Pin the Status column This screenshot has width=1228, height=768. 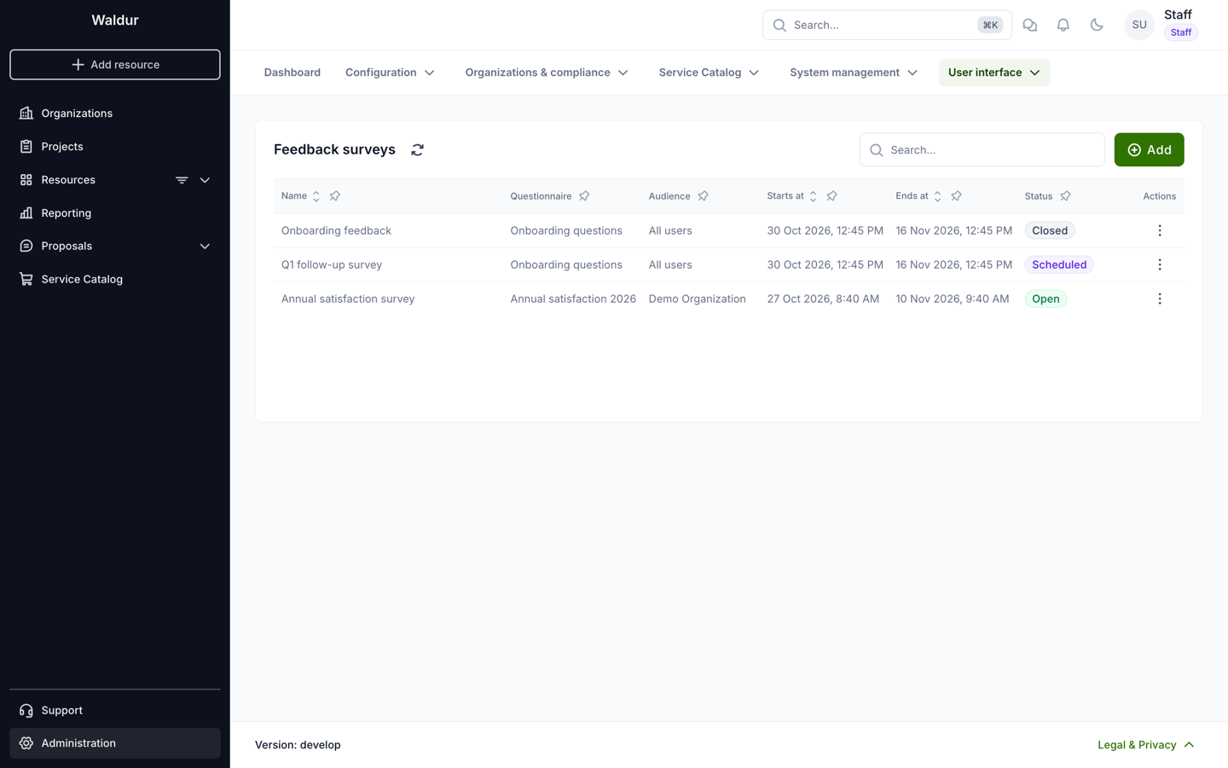[x=1066, y=196]
